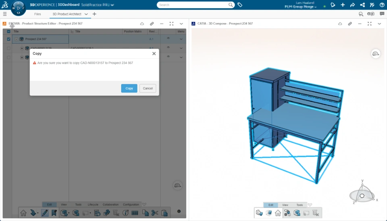Add a new dashboard tab
The image size is (387, 221).
[94, 14]
